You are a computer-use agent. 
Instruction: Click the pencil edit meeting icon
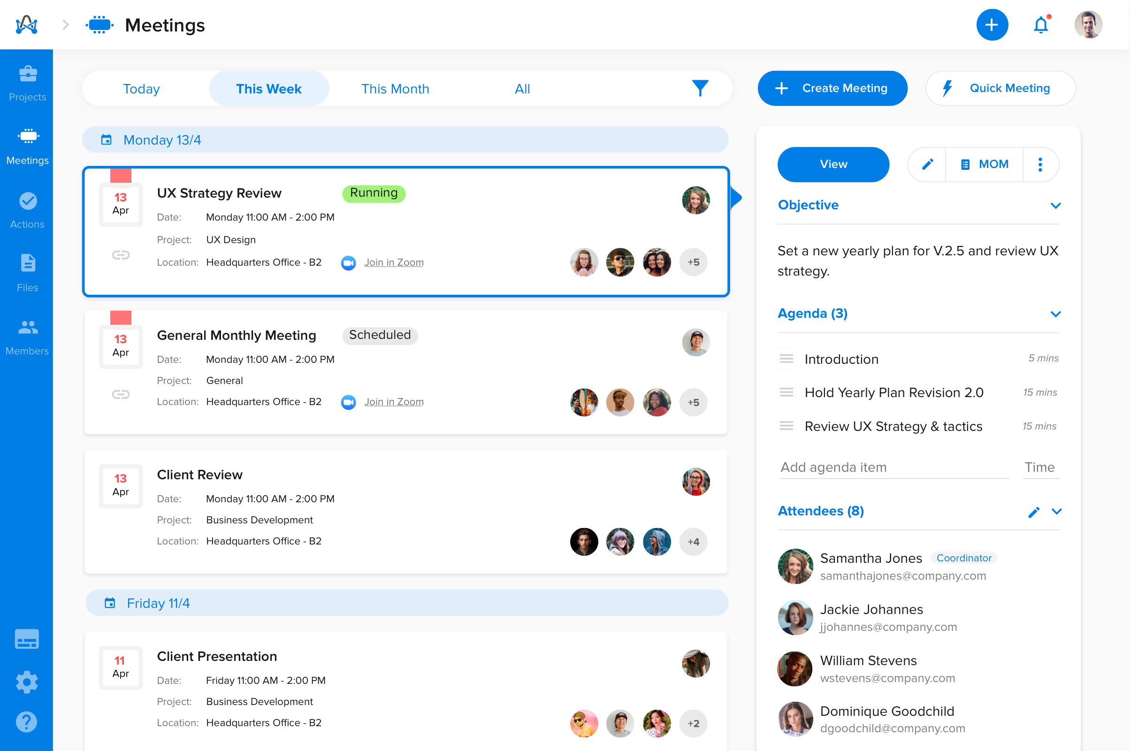(x=927, y=164)
